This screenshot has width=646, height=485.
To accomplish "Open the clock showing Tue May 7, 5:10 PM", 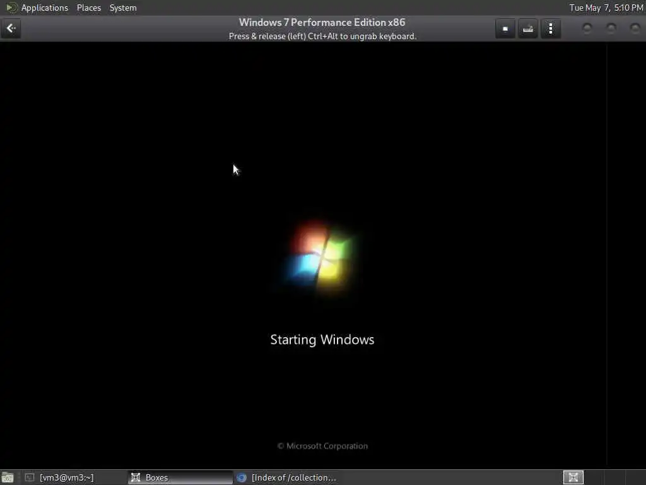I will click(x=606, y=8).
